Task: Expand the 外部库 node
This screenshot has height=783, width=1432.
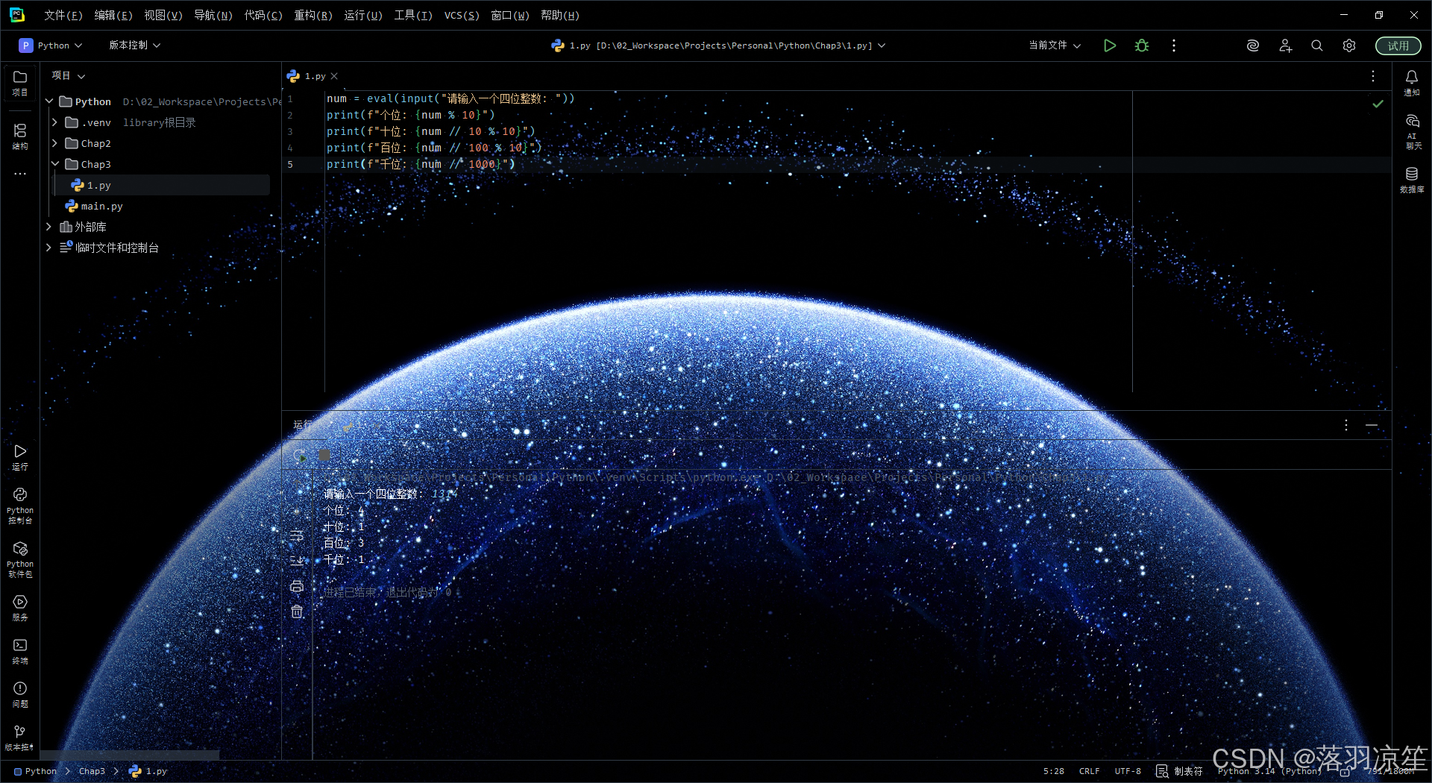Action: point(49,227)
